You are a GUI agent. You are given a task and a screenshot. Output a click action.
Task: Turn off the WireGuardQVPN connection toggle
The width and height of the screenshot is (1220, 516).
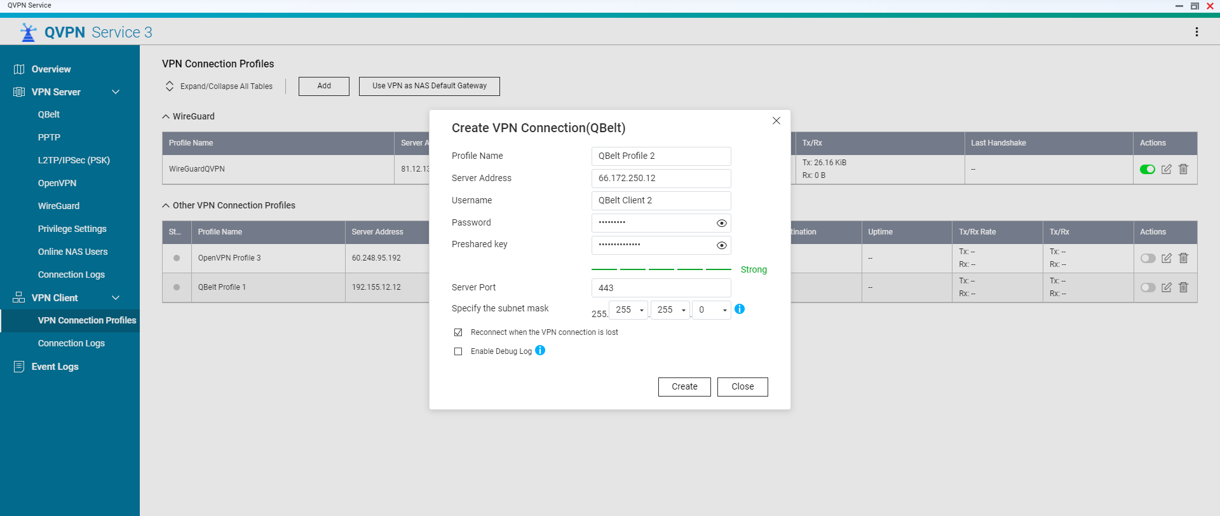[x=1147, y=169]
